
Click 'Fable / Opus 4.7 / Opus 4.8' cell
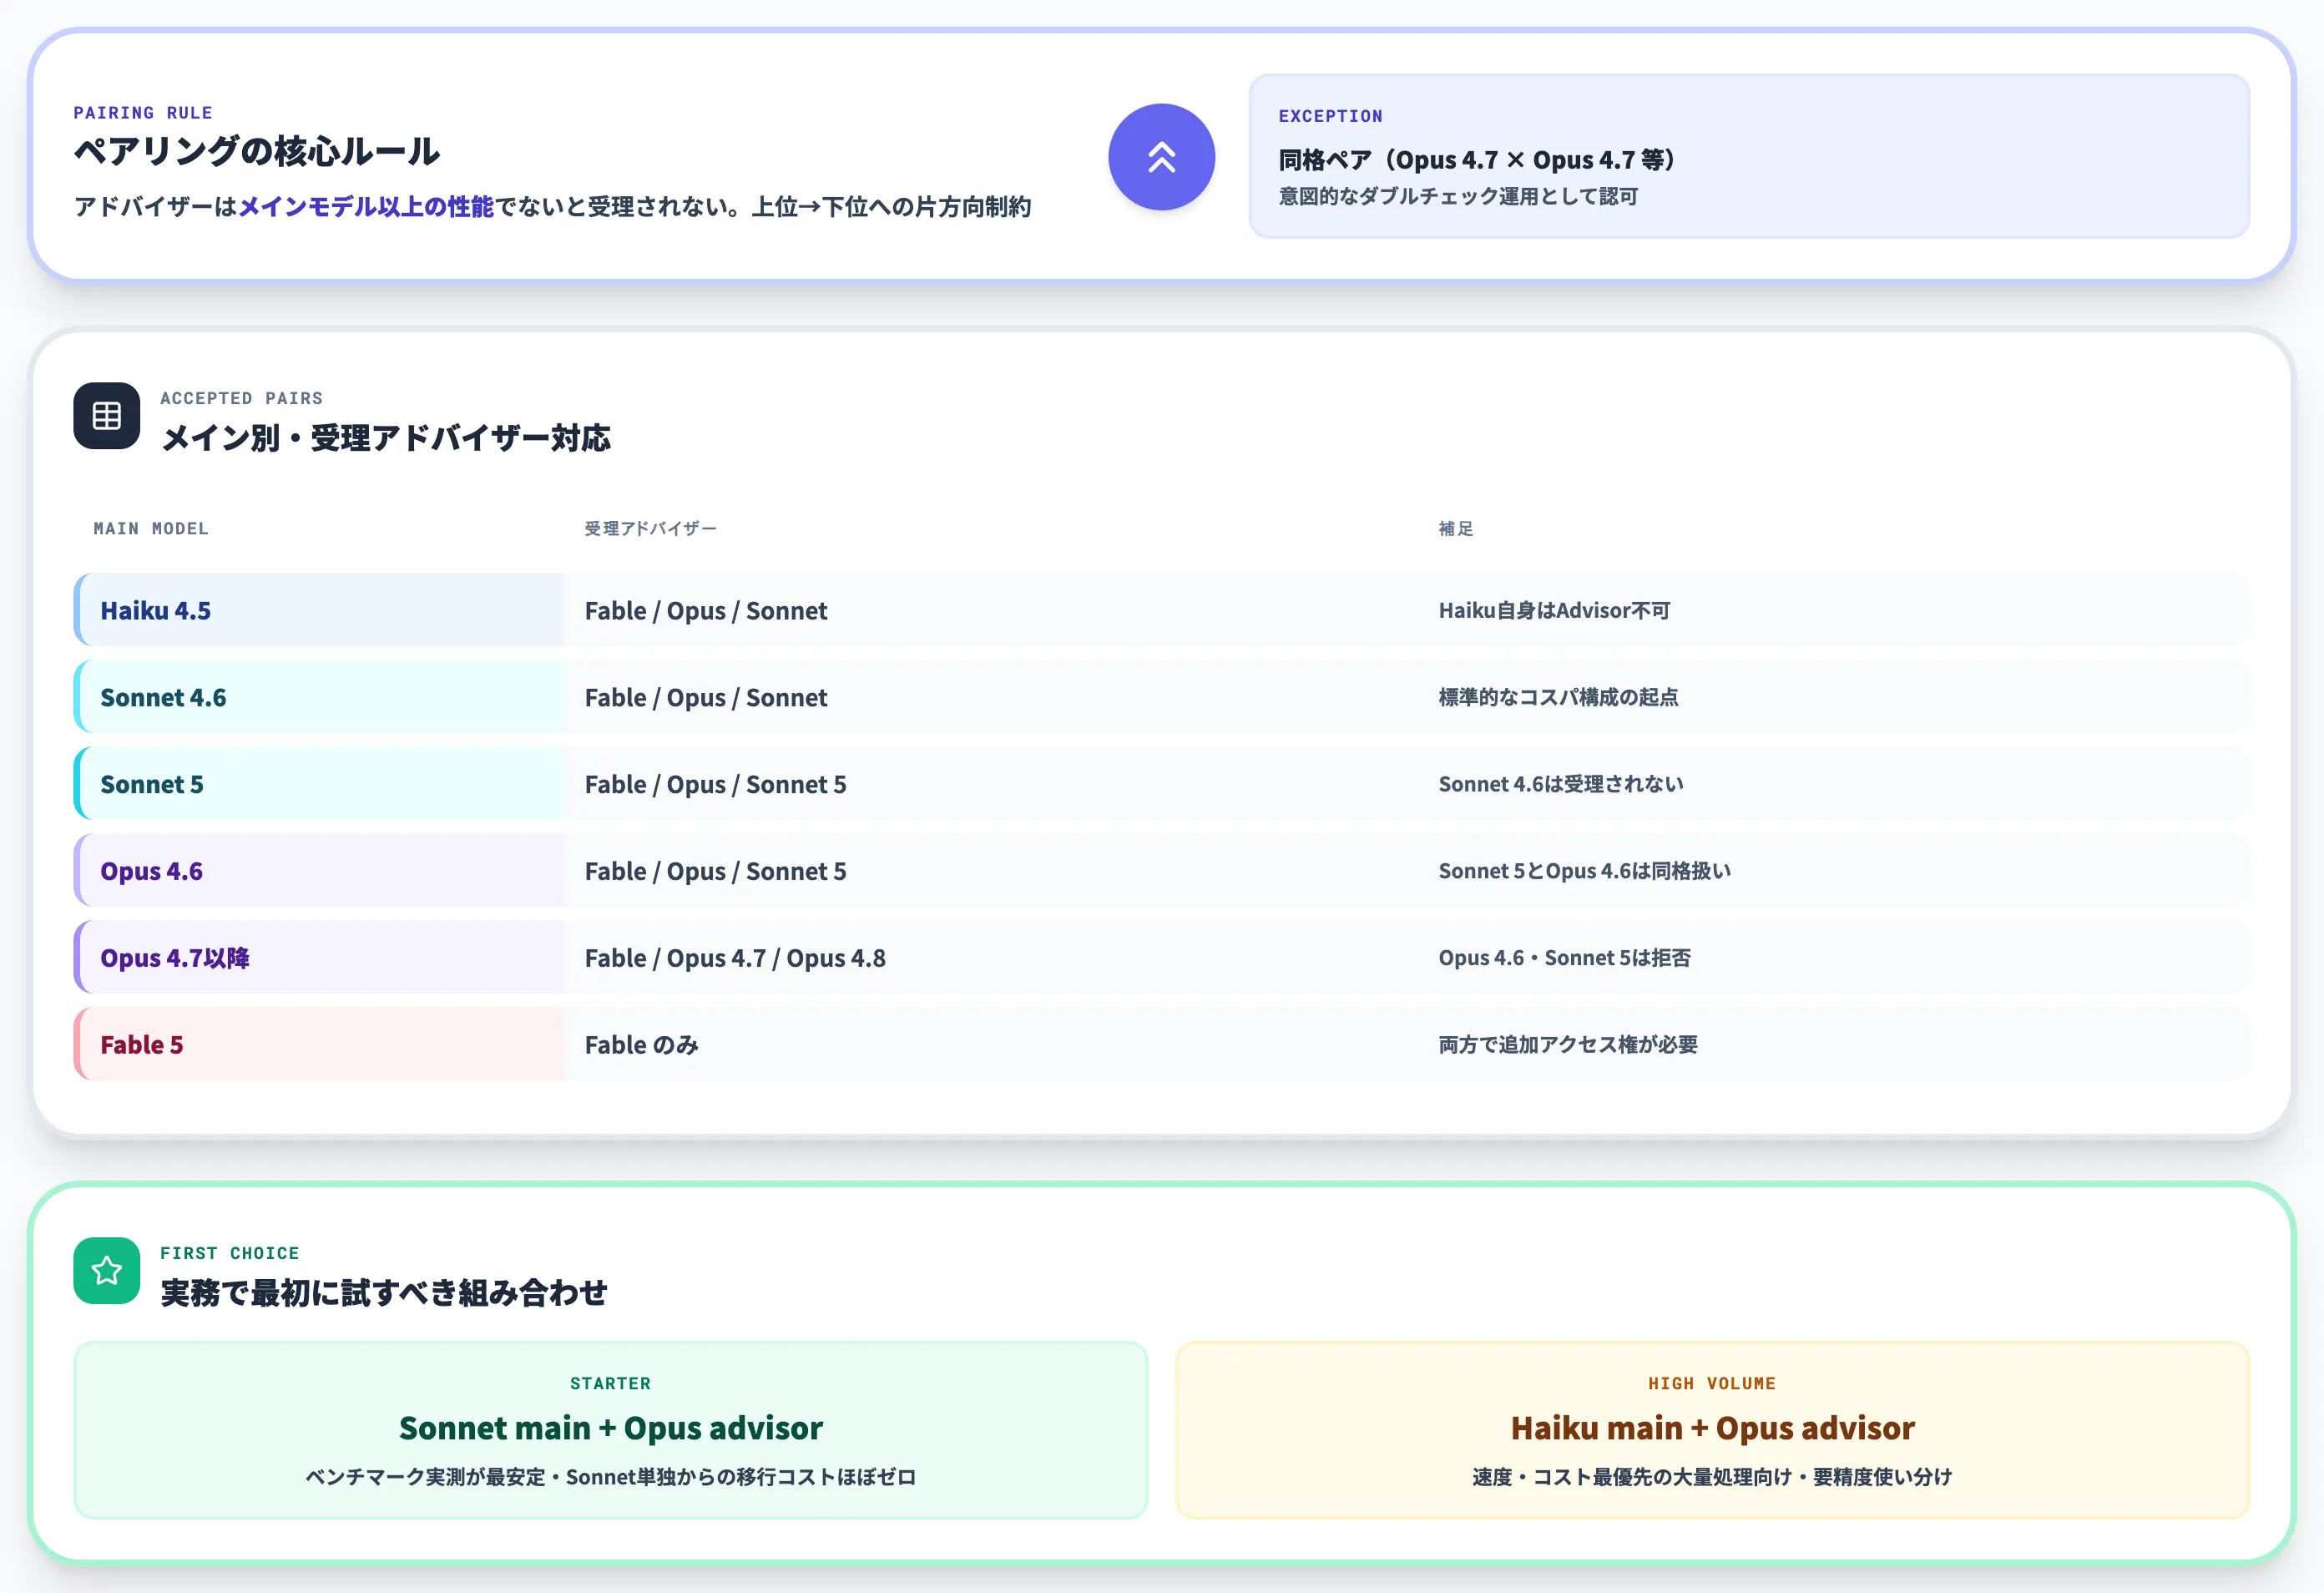[735, 959]
